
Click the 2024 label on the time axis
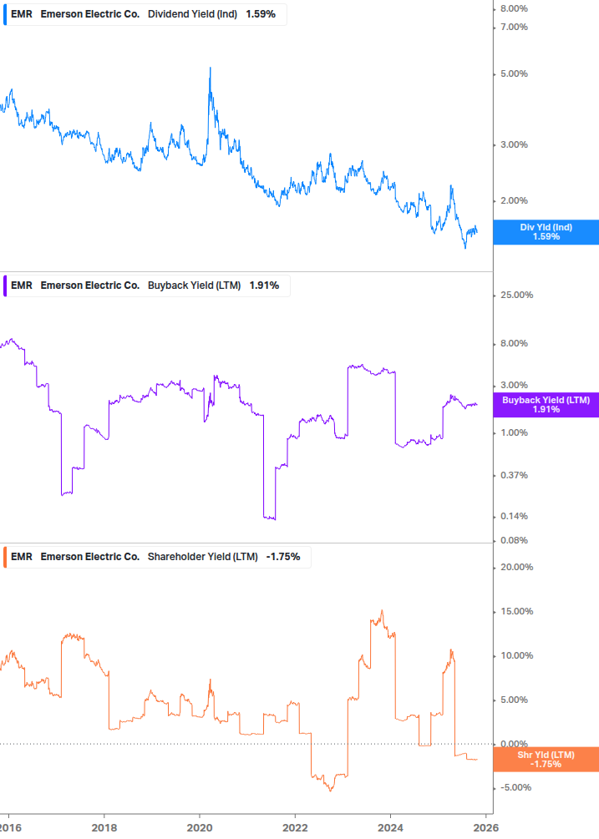(x=390, y=827)
